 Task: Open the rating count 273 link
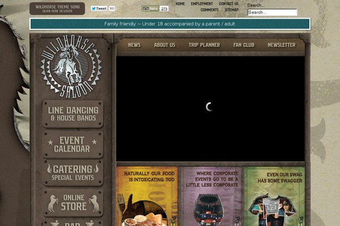click(164, 8)
